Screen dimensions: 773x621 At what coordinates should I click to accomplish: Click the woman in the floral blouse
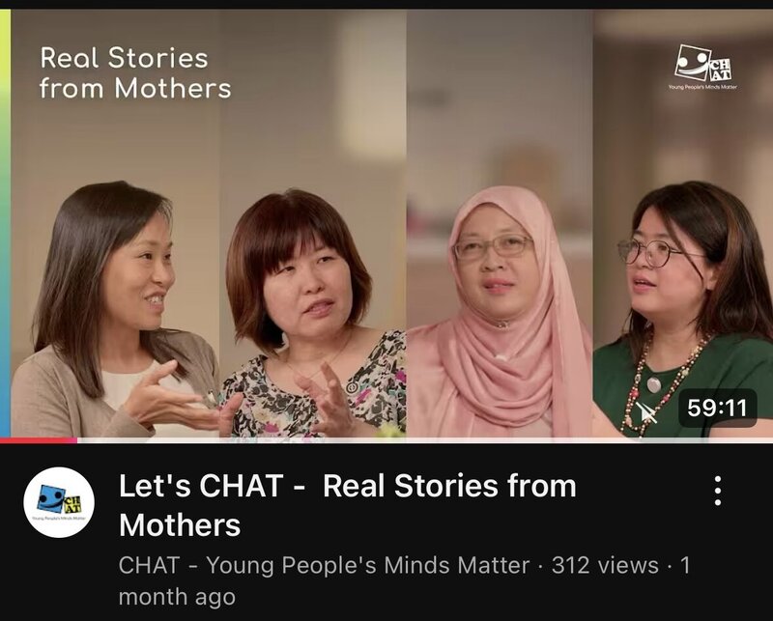click(x=313, y=314)
